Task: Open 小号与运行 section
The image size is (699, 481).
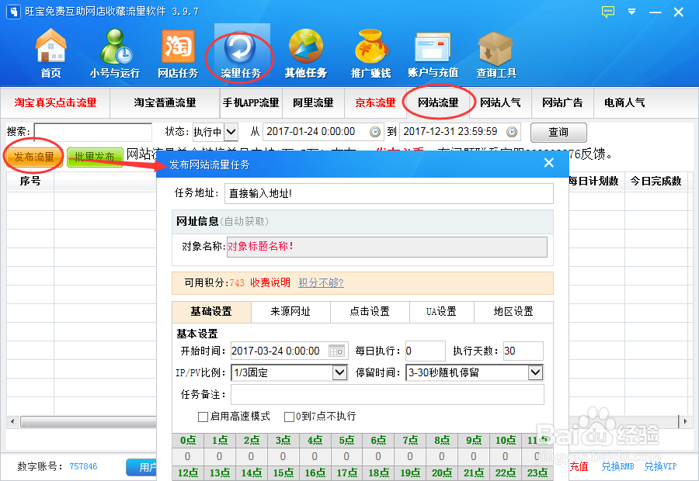Action: [x=115, y=53]
